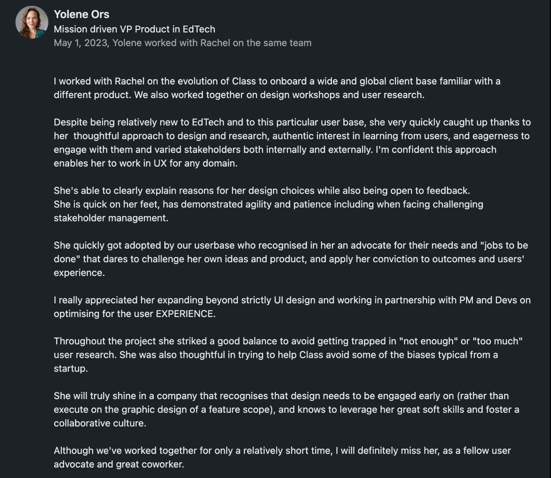Click the text "collaborative culture."
The height and width of the screenshot is (478, 551).
[100, 423]
